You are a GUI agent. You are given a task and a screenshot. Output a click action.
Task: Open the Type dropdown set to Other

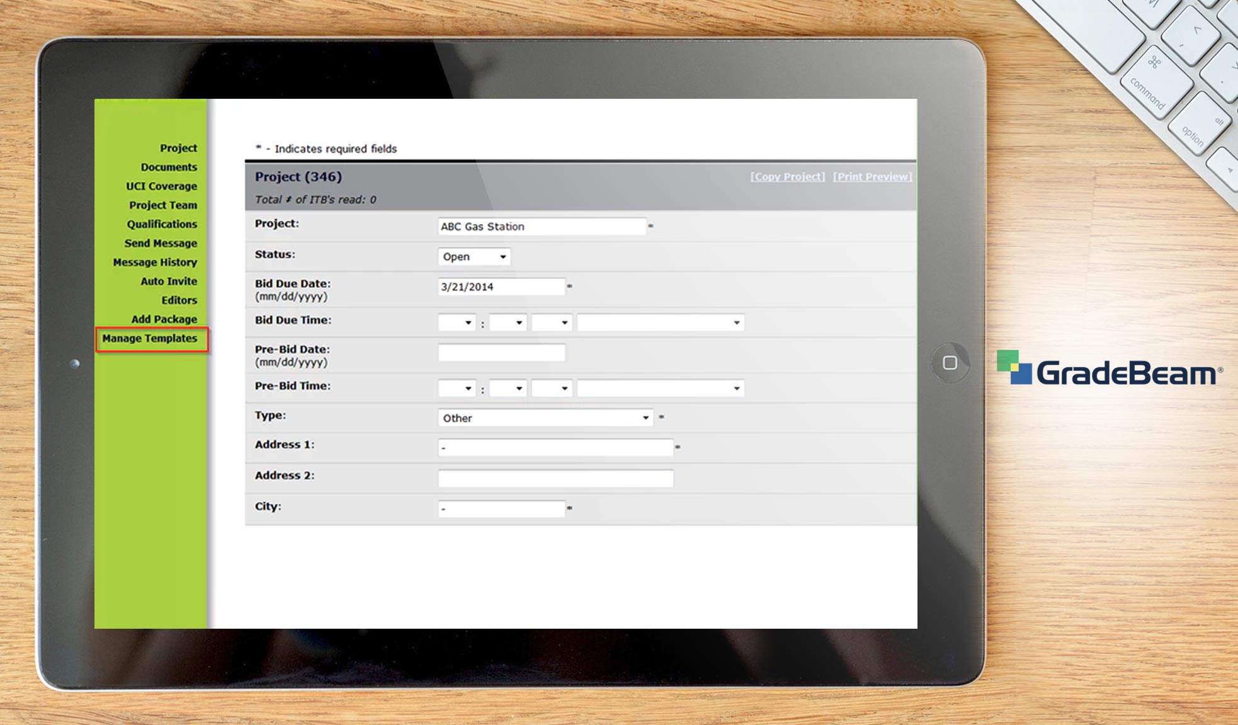point(545,417)
